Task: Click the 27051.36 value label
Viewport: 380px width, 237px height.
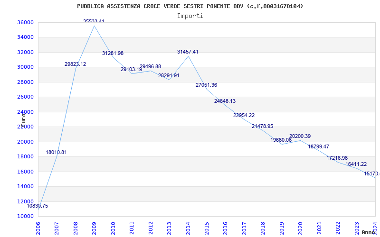Action: [x=206, y=85]
